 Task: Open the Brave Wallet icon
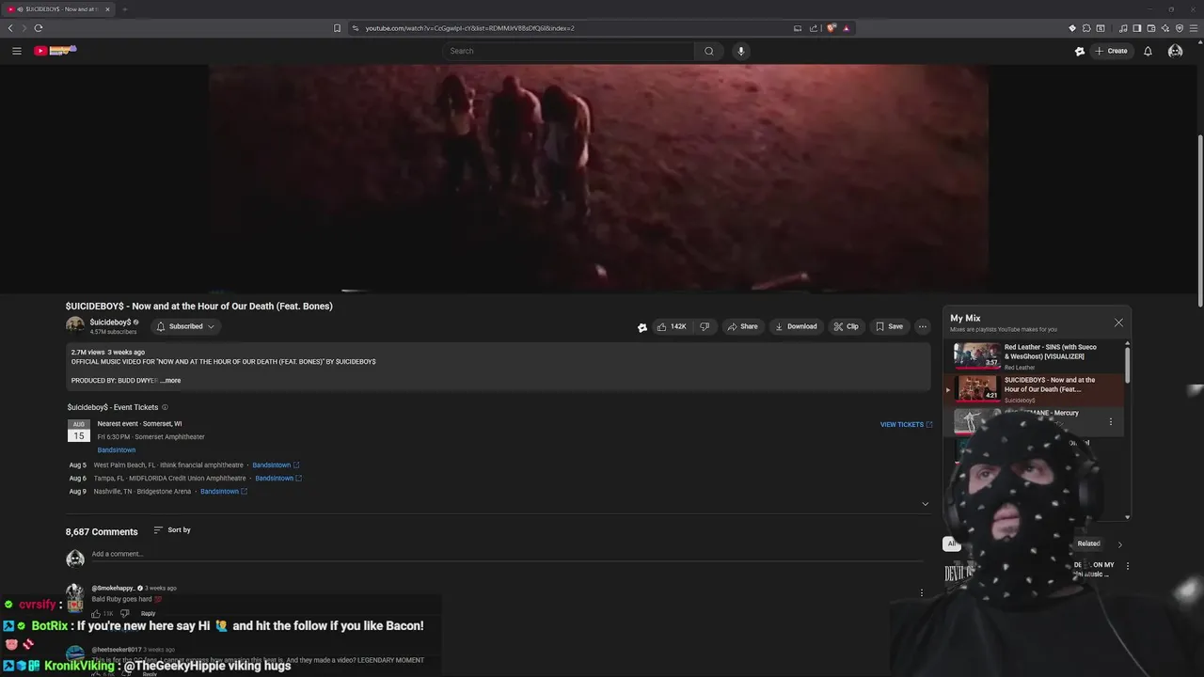coord(1151,28)
